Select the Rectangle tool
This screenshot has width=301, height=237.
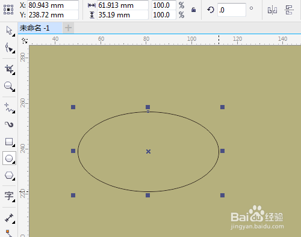pos(9,142)
